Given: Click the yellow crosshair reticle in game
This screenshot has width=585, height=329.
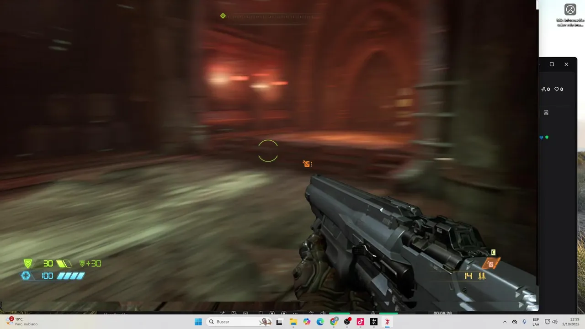Looking at the screenshot, I should (x=268, y=151).
